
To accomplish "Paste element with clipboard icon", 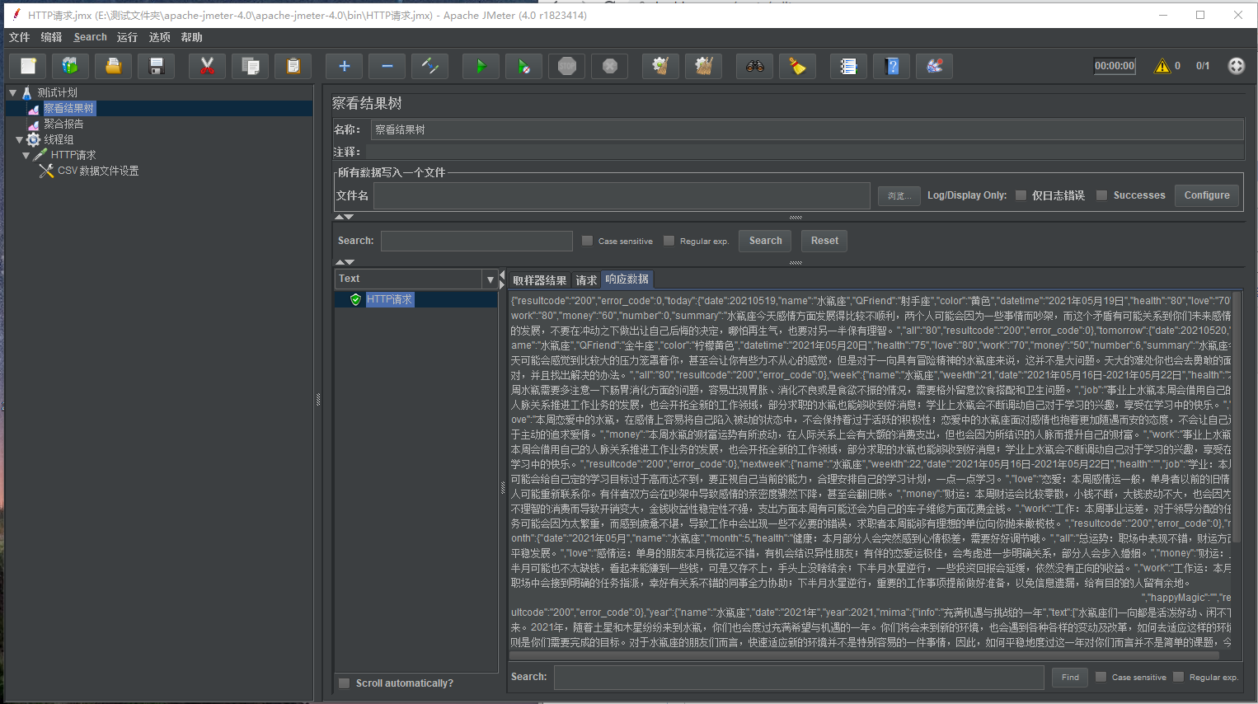I will (293, 66).
